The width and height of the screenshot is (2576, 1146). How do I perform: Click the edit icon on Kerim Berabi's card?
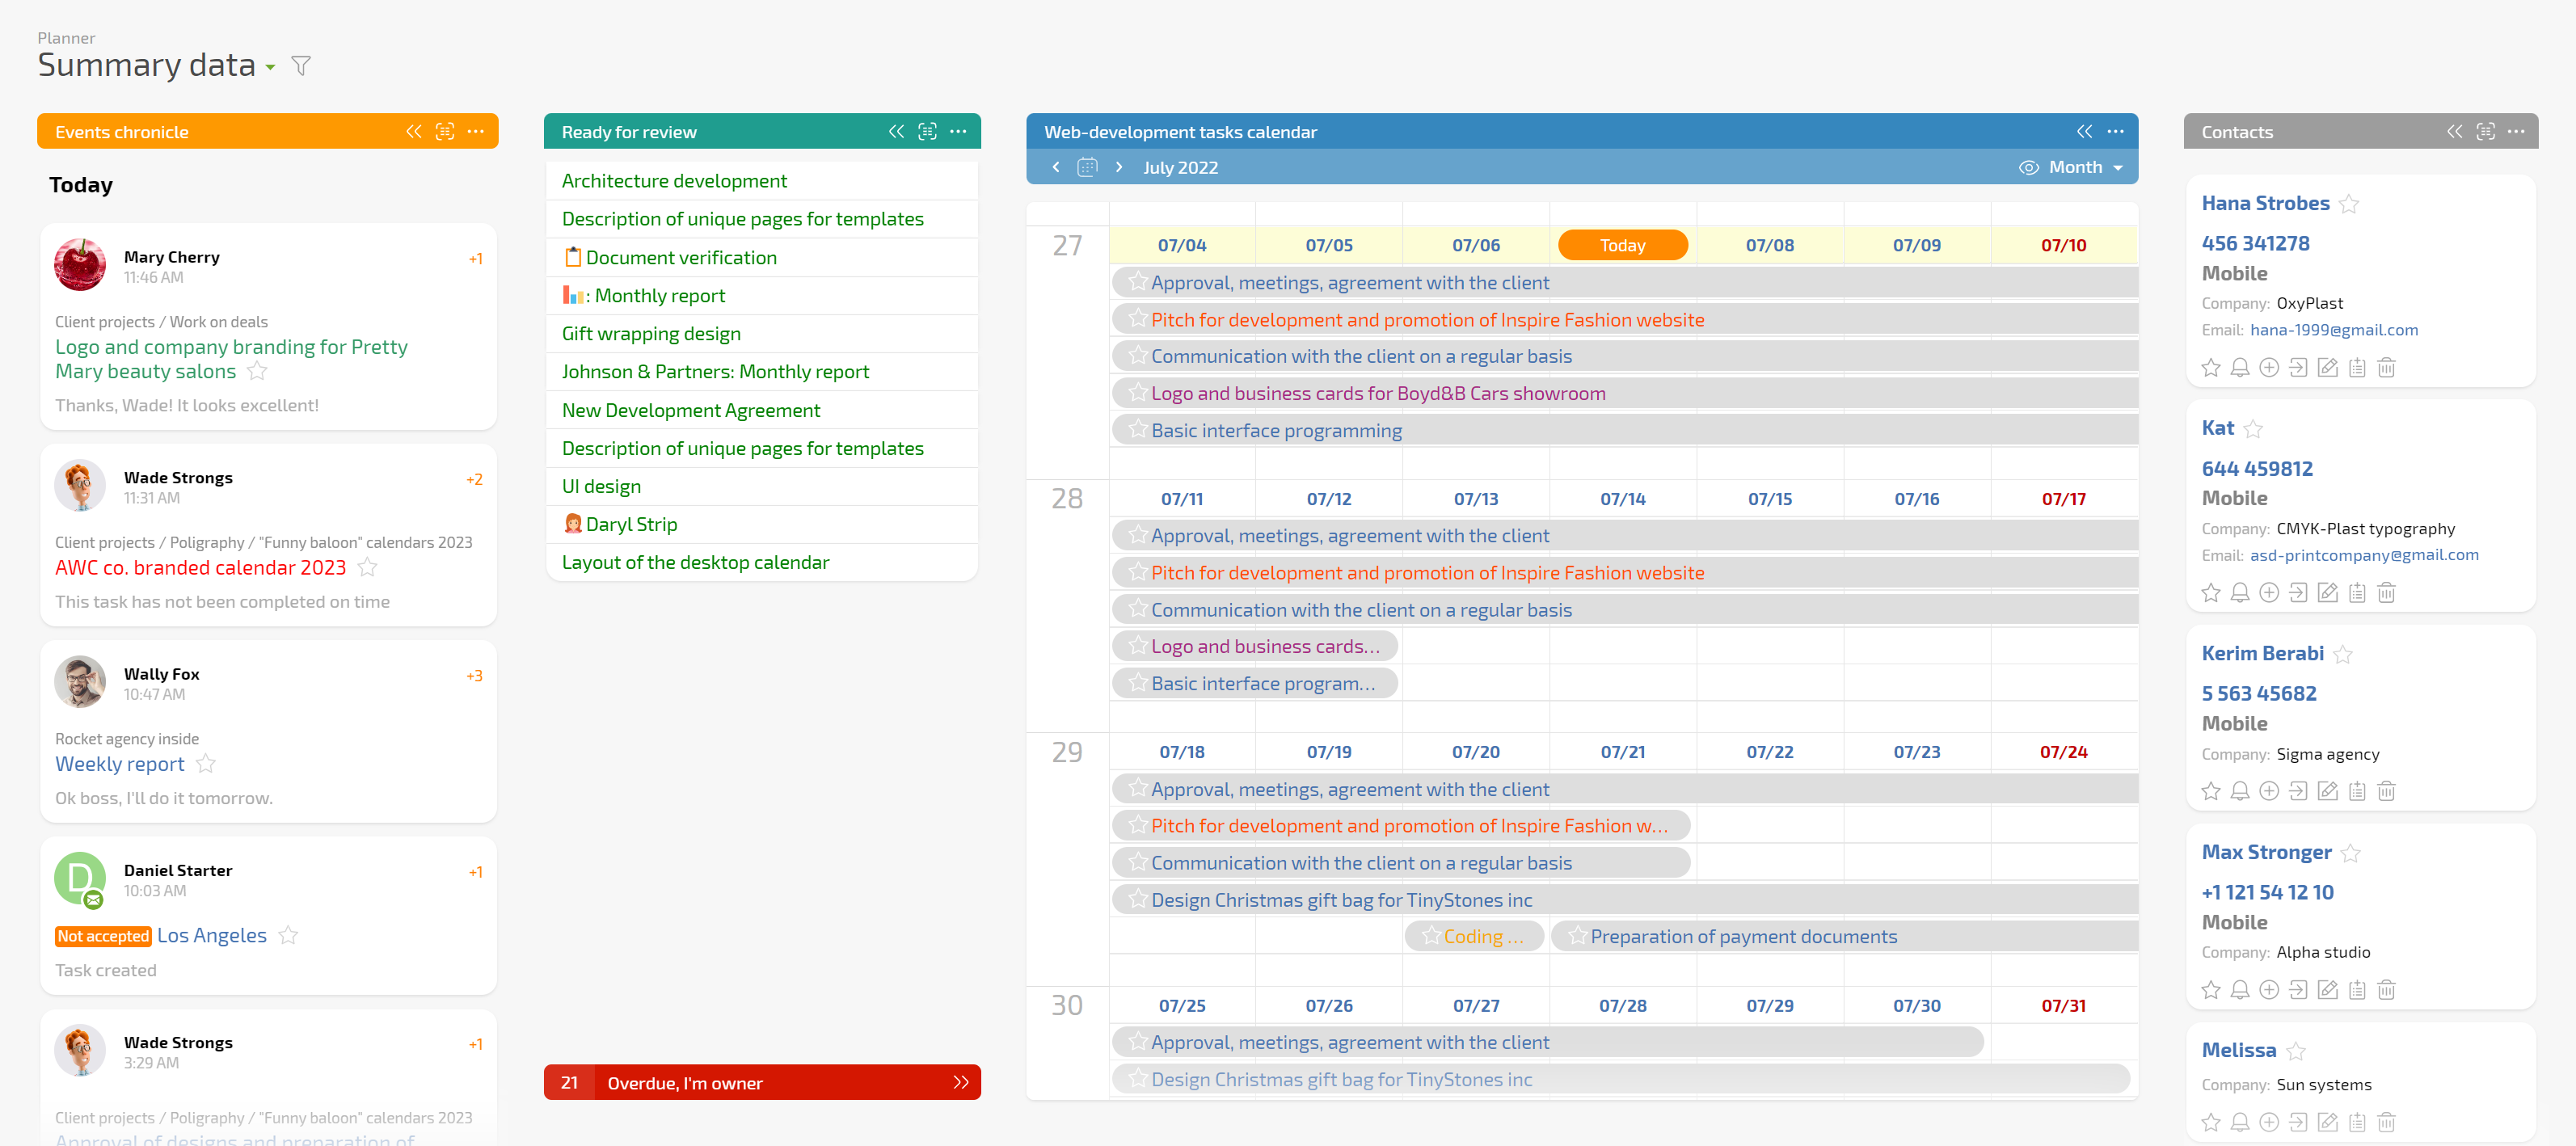(2327, 791)
